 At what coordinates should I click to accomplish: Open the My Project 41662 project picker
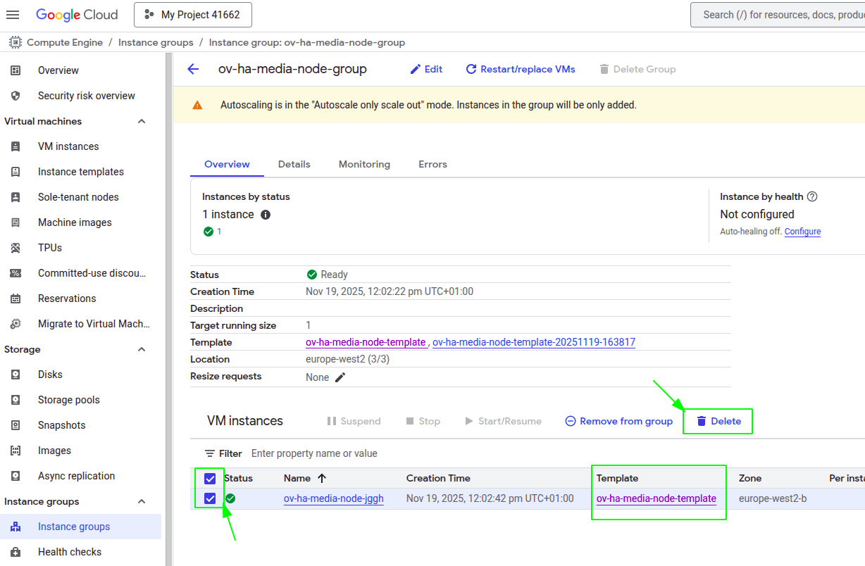click(x=192, y=15)
